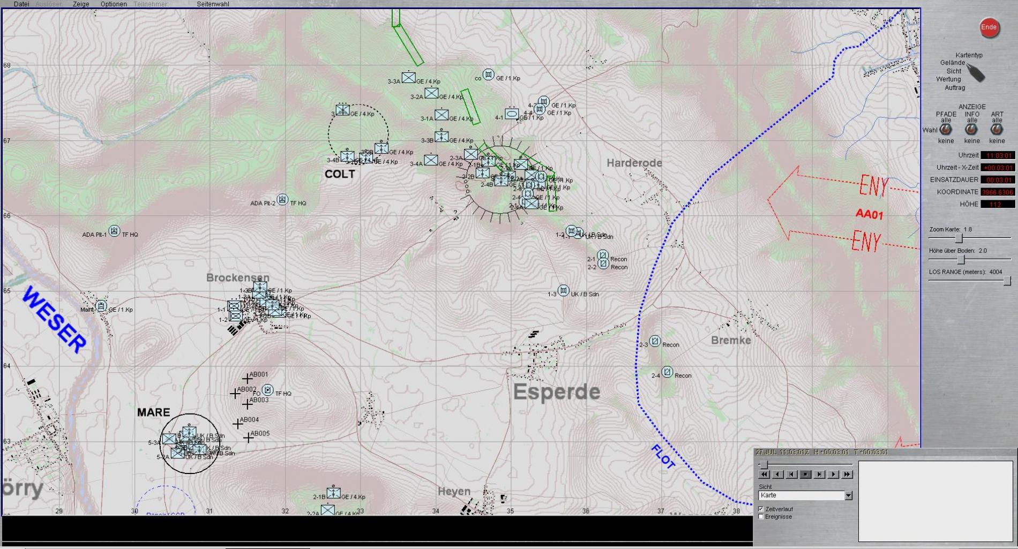Screen dimensions: 1018x549
Task: Click the stop playback button
Action: click(805, 474)
